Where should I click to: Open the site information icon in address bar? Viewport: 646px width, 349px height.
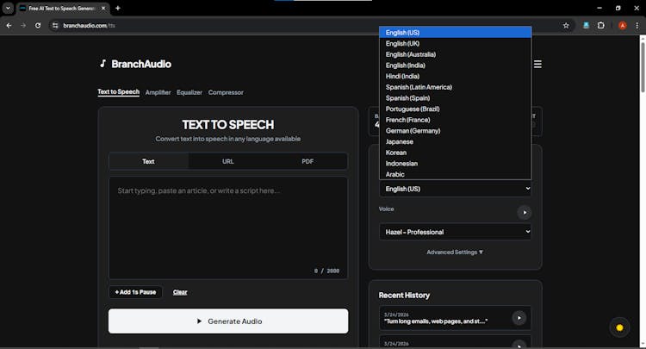coord(55,26)
